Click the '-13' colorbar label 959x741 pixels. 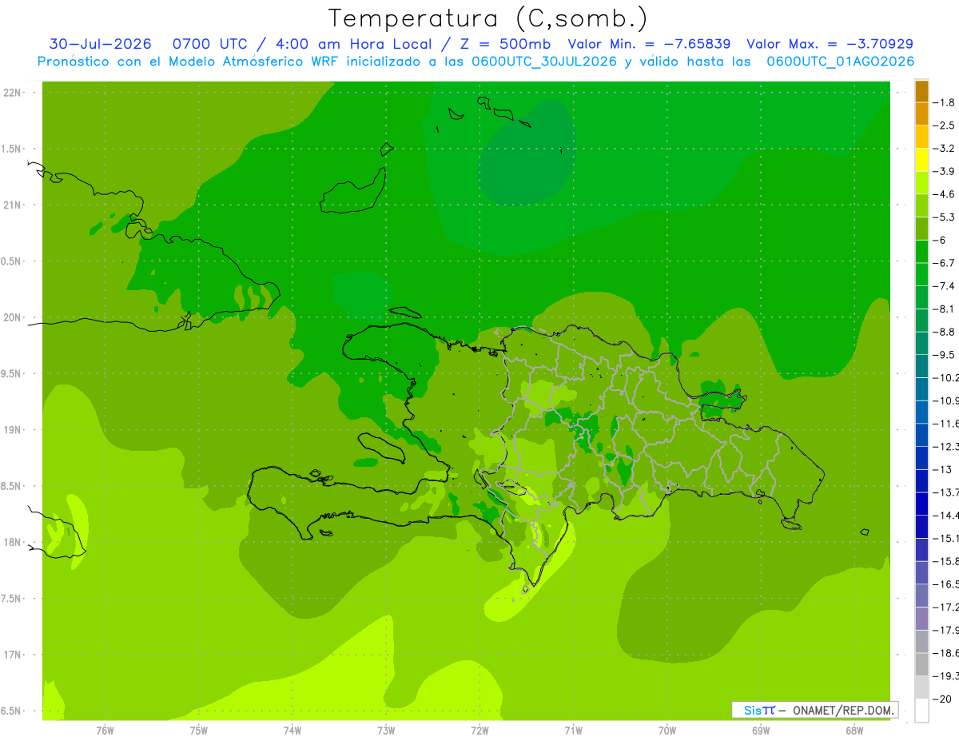[x=942, y=469]
